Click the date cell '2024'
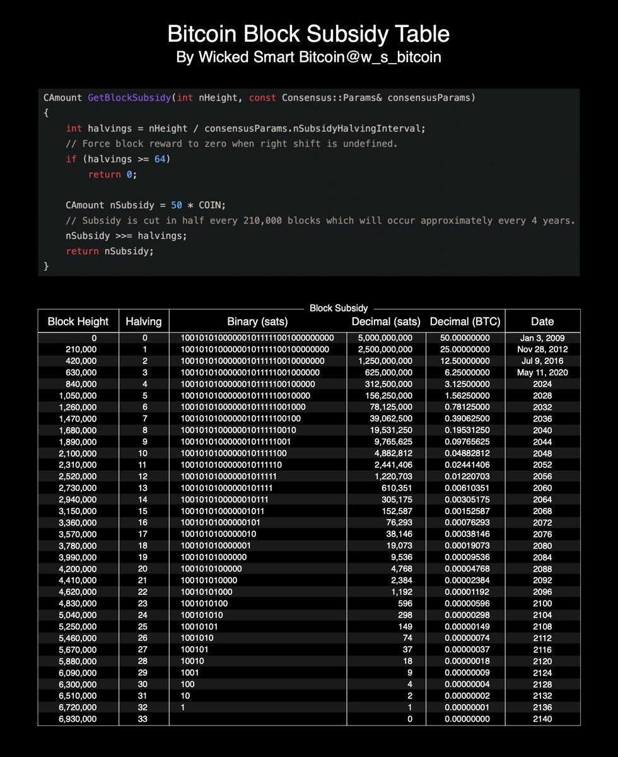Viewport: 618px width, 757px height. click(542, 384)
